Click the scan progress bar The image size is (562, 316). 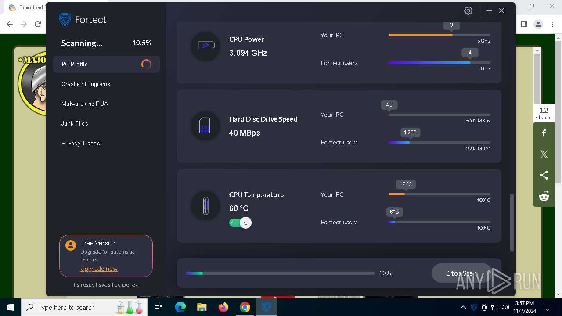click(x=280, y=273)
